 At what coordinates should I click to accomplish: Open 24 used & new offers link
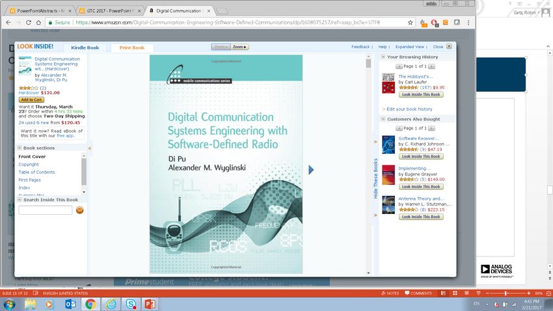[x=34, y=123]
